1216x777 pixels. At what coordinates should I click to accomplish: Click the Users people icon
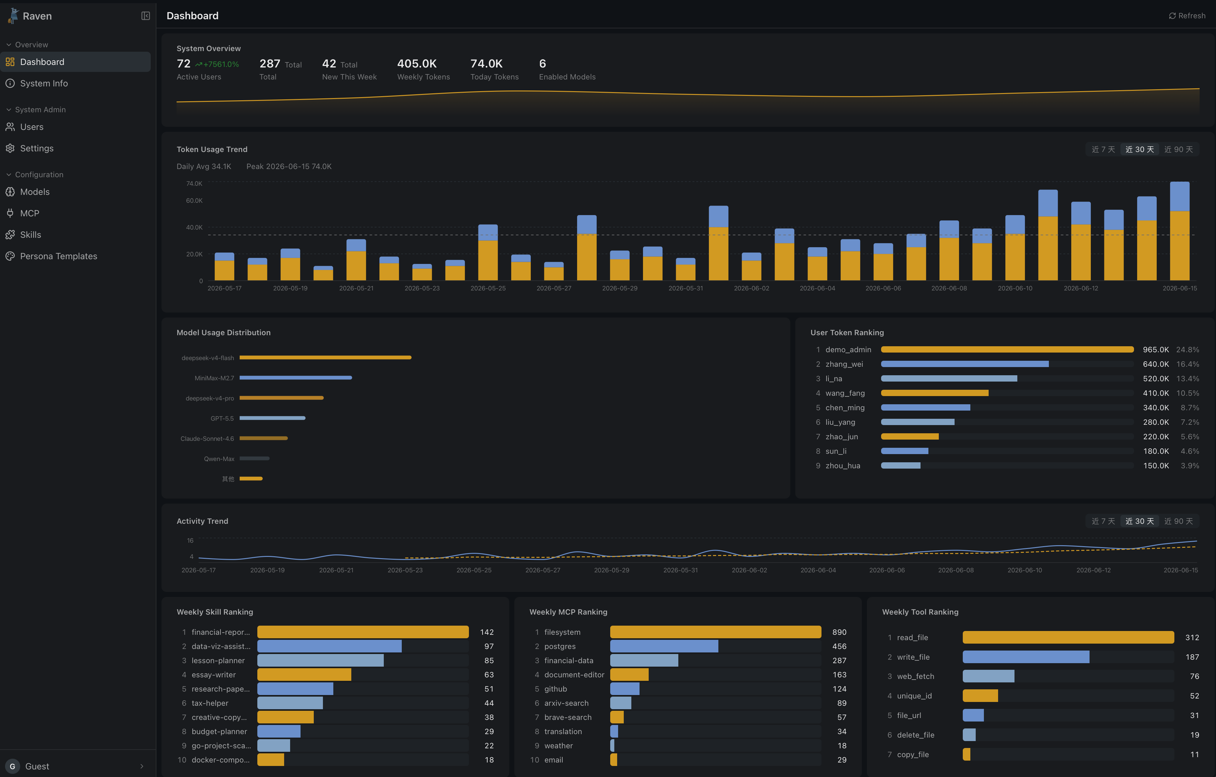[x=10, y=127]
